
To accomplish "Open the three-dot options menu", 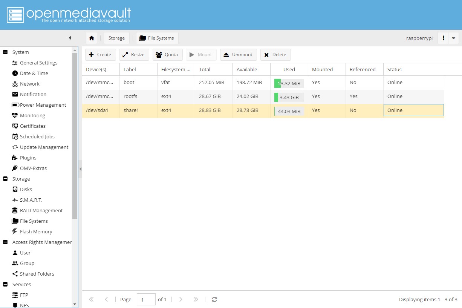I will click(x=444, y=38).
